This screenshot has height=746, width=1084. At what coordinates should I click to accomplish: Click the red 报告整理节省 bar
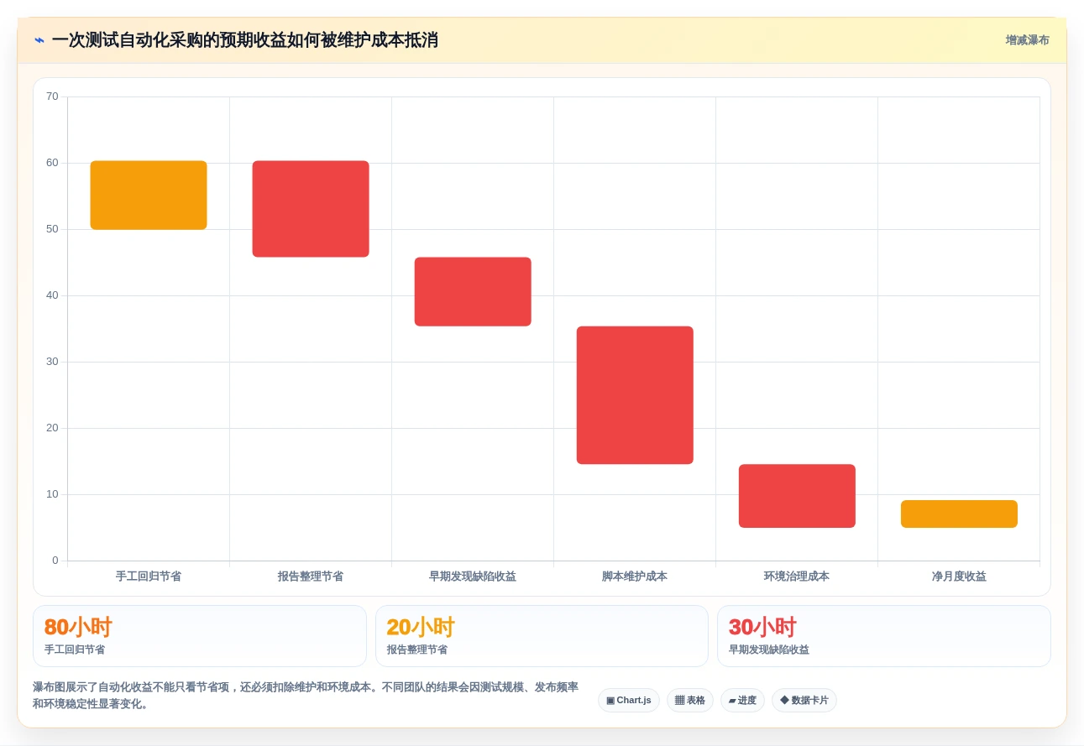click(x=311, y=209)
